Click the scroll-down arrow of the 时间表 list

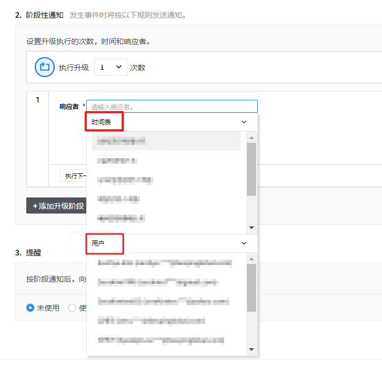(x=251, y=228)
